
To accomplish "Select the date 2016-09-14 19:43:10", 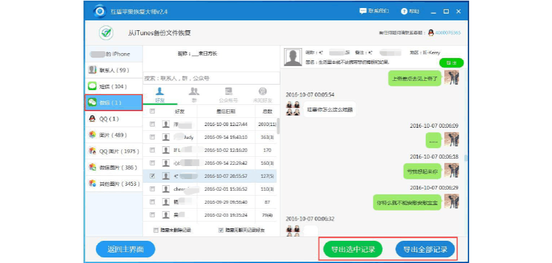I will pyautogui.click(x=226, y=137).
